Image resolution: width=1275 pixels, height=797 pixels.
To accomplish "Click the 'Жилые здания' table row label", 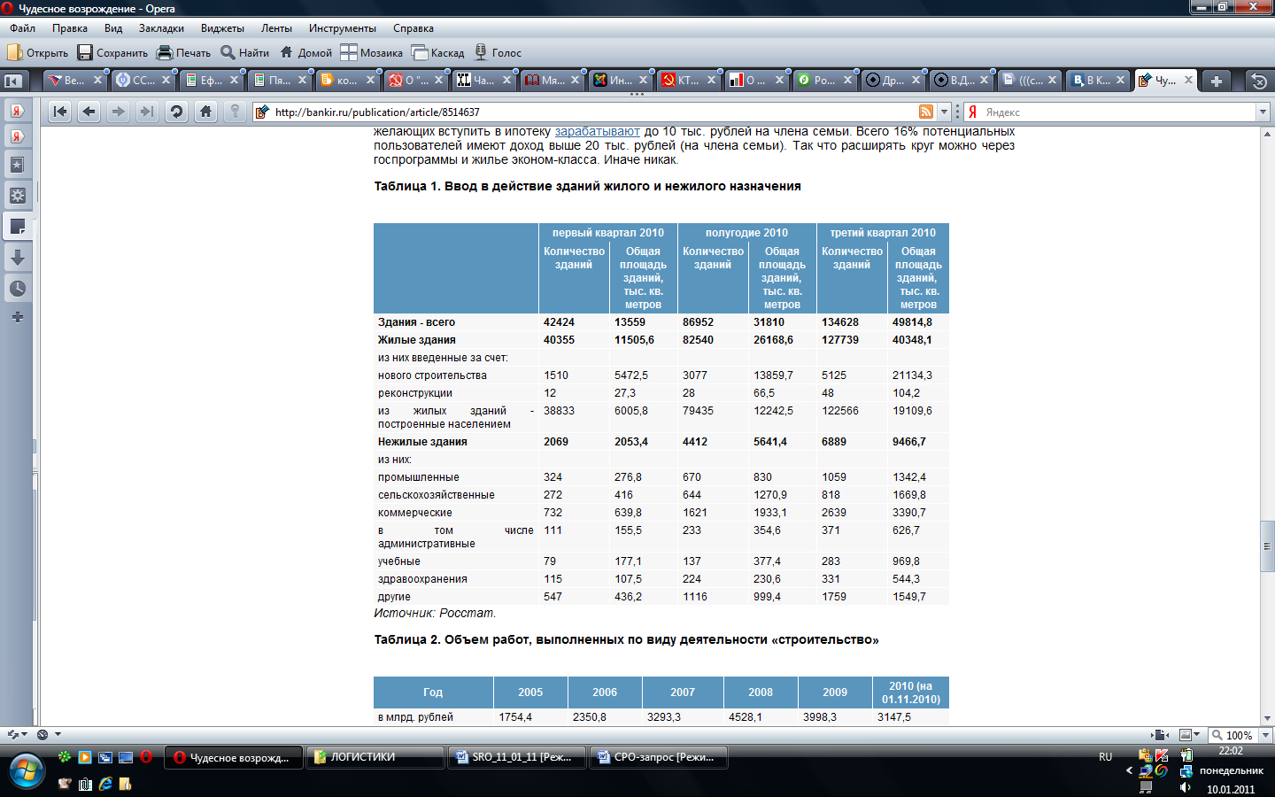I will coord(417,340).
